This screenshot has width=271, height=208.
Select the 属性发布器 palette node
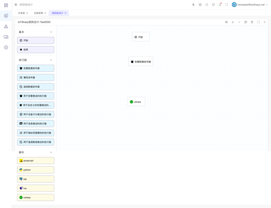coord(36,77)
